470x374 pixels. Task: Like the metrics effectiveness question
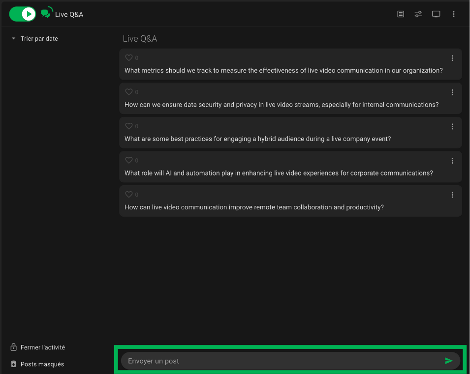(x=129, y=58)
